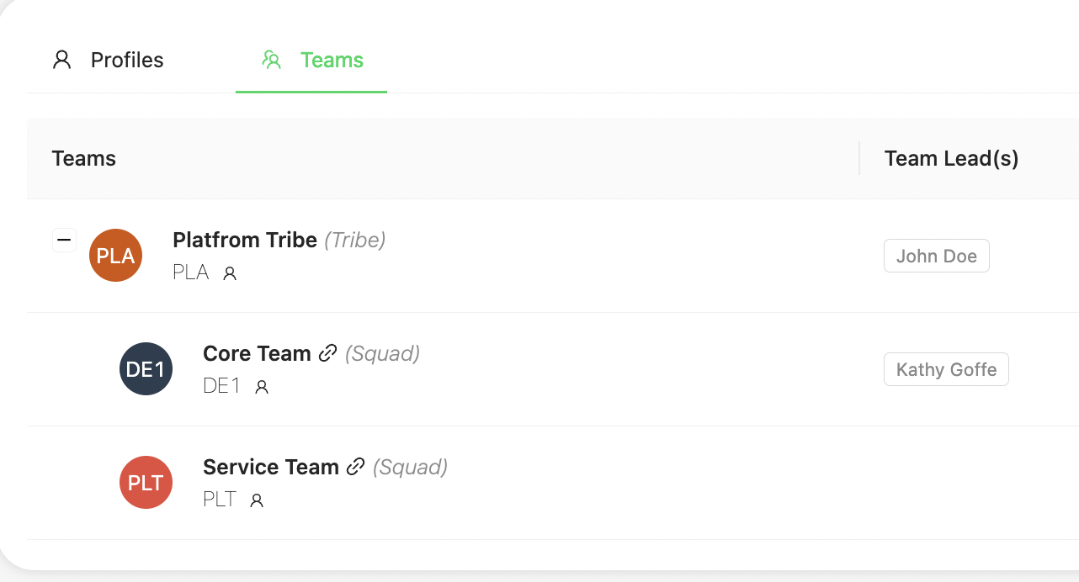Click the Teams column header

[x=84, y=159]
